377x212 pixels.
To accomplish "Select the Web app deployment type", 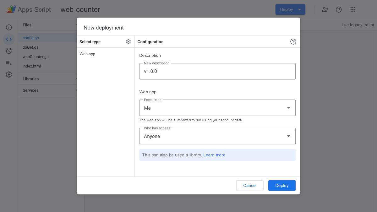I will 87,54.
